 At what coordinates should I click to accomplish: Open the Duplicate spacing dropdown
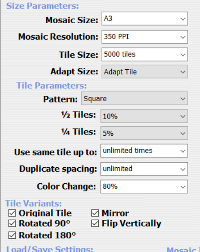click(x=144, y=169)
